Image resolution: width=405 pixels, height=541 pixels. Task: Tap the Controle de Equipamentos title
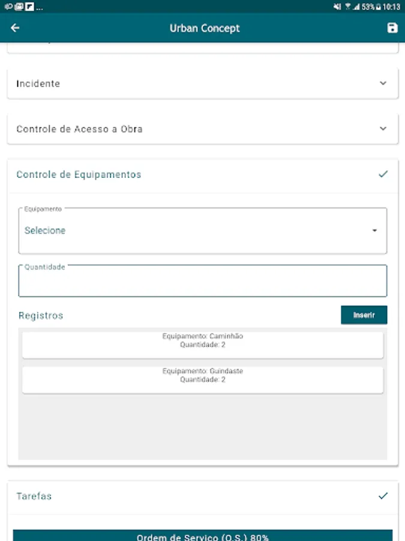click(x=79, y=175)
